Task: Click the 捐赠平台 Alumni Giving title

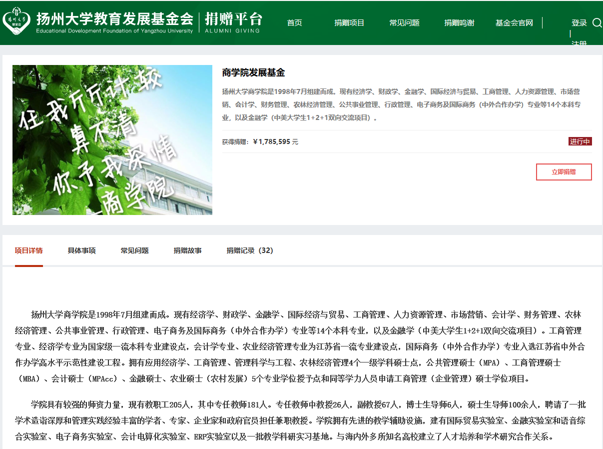Action: (x=233, y=22)
